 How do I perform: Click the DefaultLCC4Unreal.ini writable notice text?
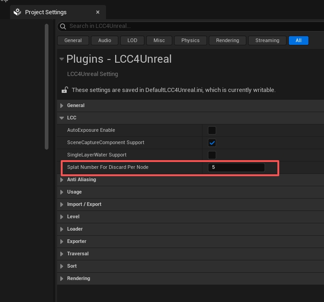[174, 90]
